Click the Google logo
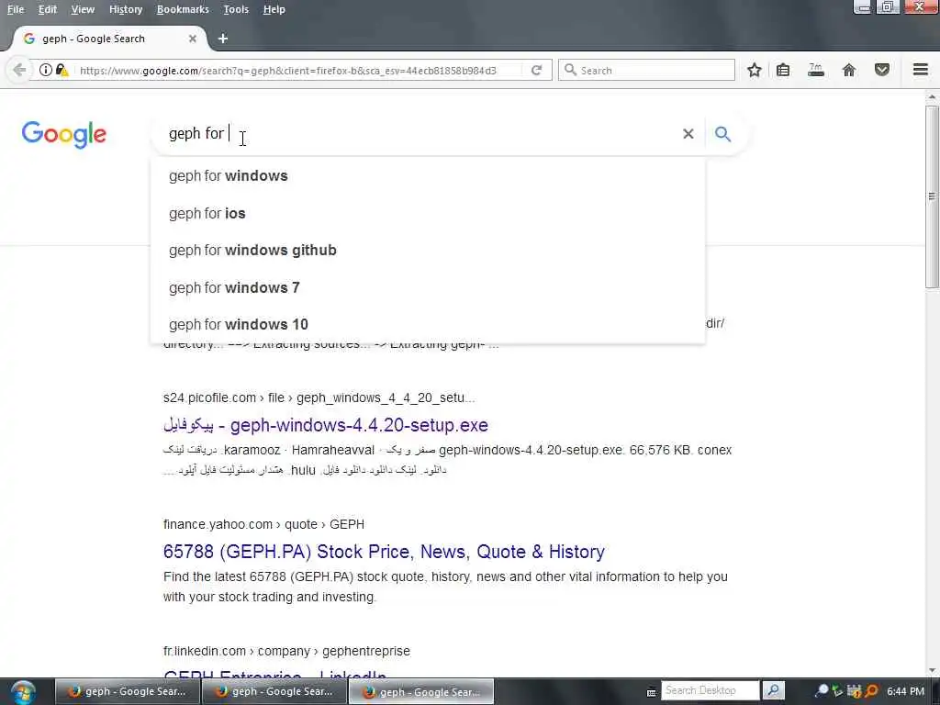The width and height of the screenshot is (940, 705). (x=64, y=135)
